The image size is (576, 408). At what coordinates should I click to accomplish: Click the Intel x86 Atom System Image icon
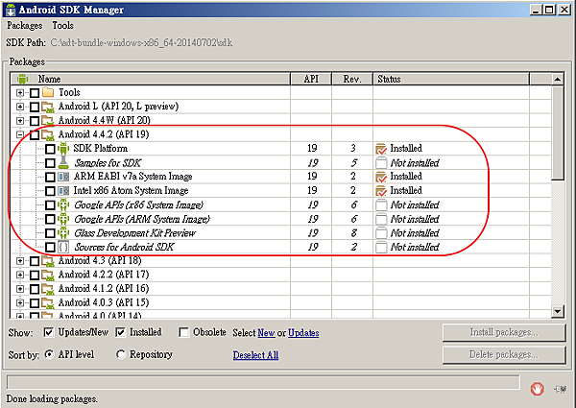pos(63,191)
